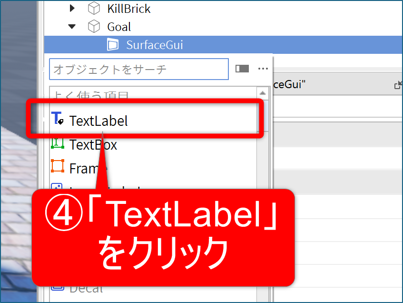Click the SurfaceGui icon in Explorer
The image size is (403, 303).
pos(113,45)
